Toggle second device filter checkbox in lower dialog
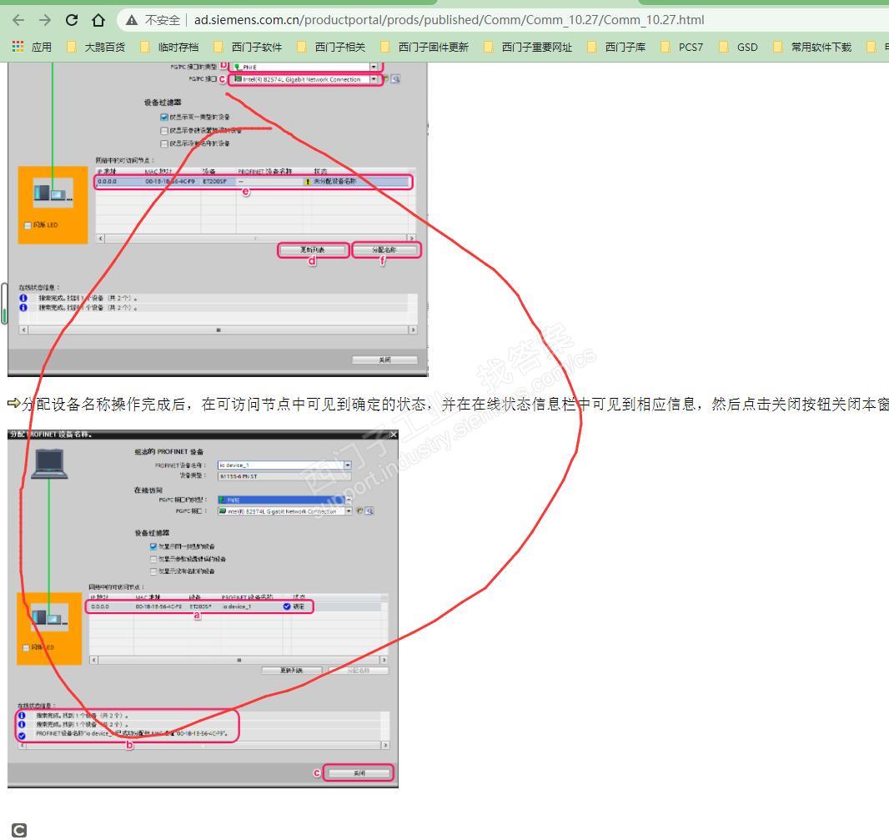 [153, 559]
